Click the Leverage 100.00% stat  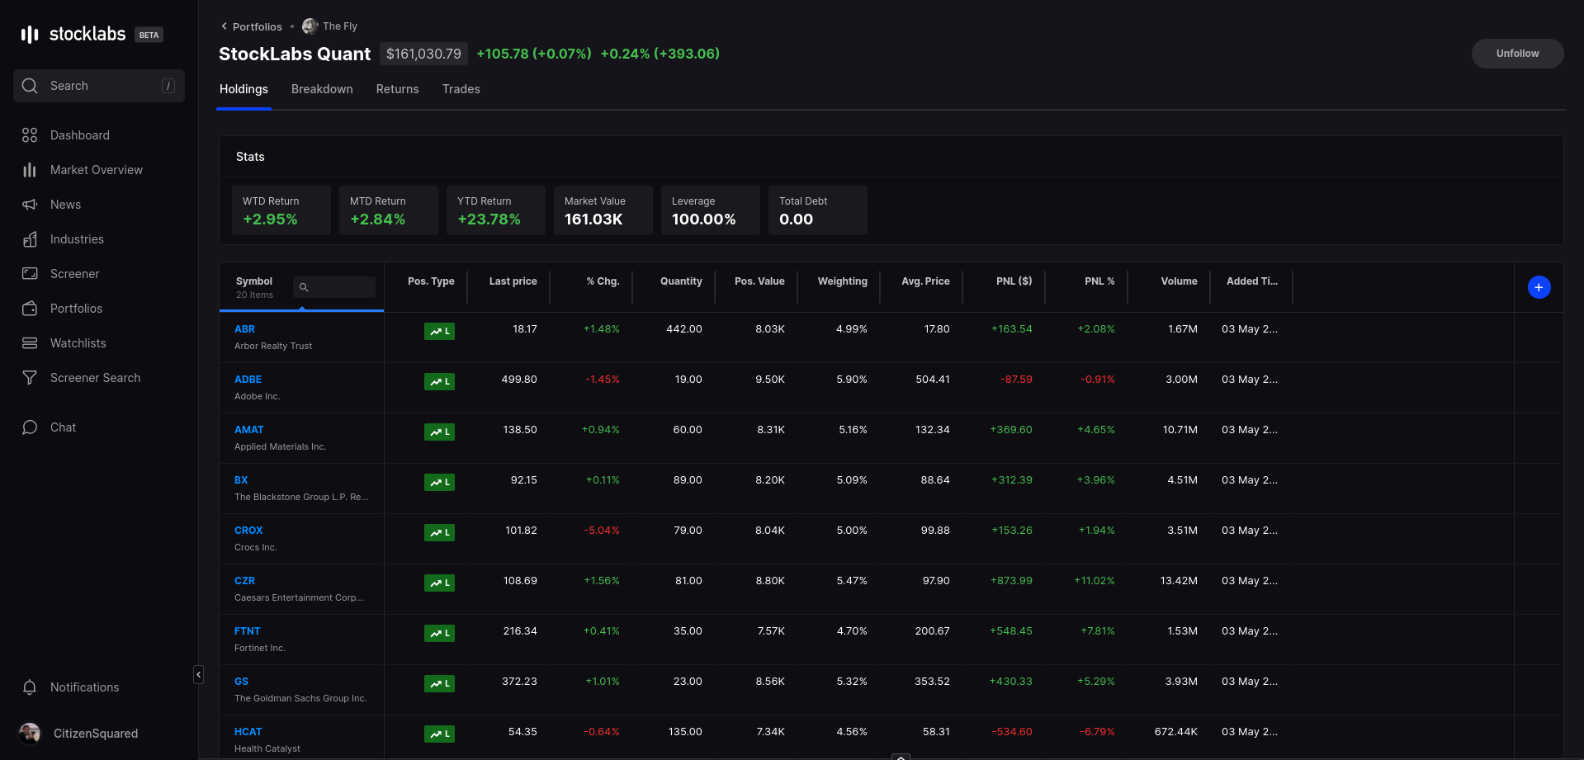[x=711, y=210]
